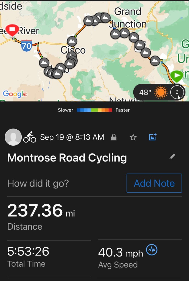The height and width of the screenshot is (281, 189).
Task: Tap the add photo icon
Action: coord(153,137)
